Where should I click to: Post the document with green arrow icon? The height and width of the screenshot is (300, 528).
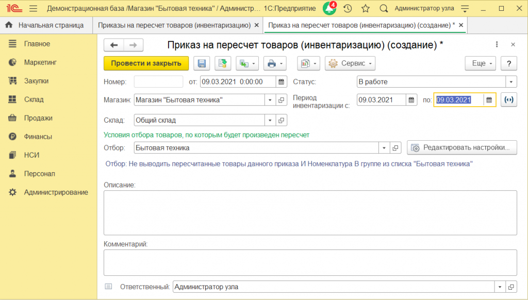[x=223, y=63]
